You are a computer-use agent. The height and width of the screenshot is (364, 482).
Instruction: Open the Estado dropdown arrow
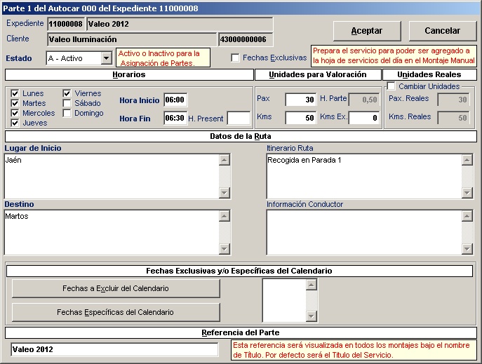(x=107, y=58)
